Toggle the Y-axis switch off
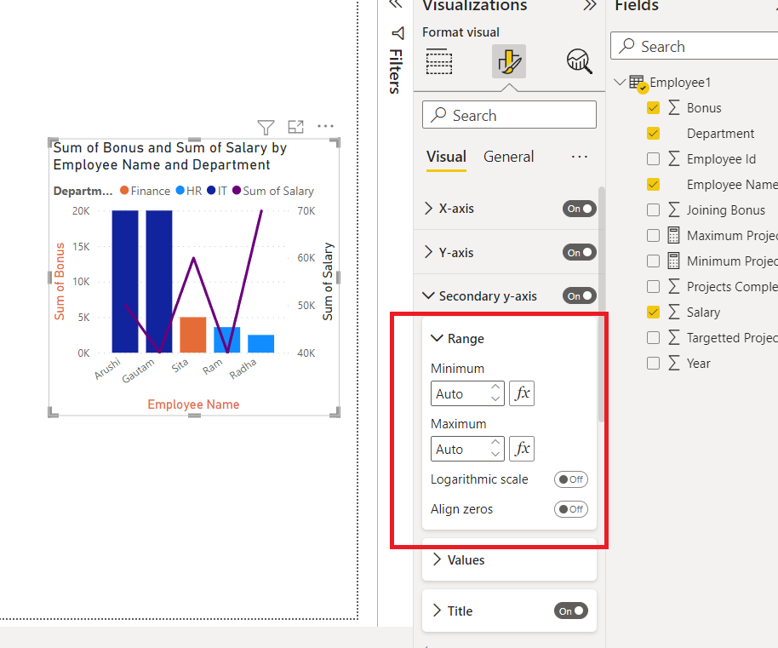The image size is (778, 648). click(x=579, y=253)
